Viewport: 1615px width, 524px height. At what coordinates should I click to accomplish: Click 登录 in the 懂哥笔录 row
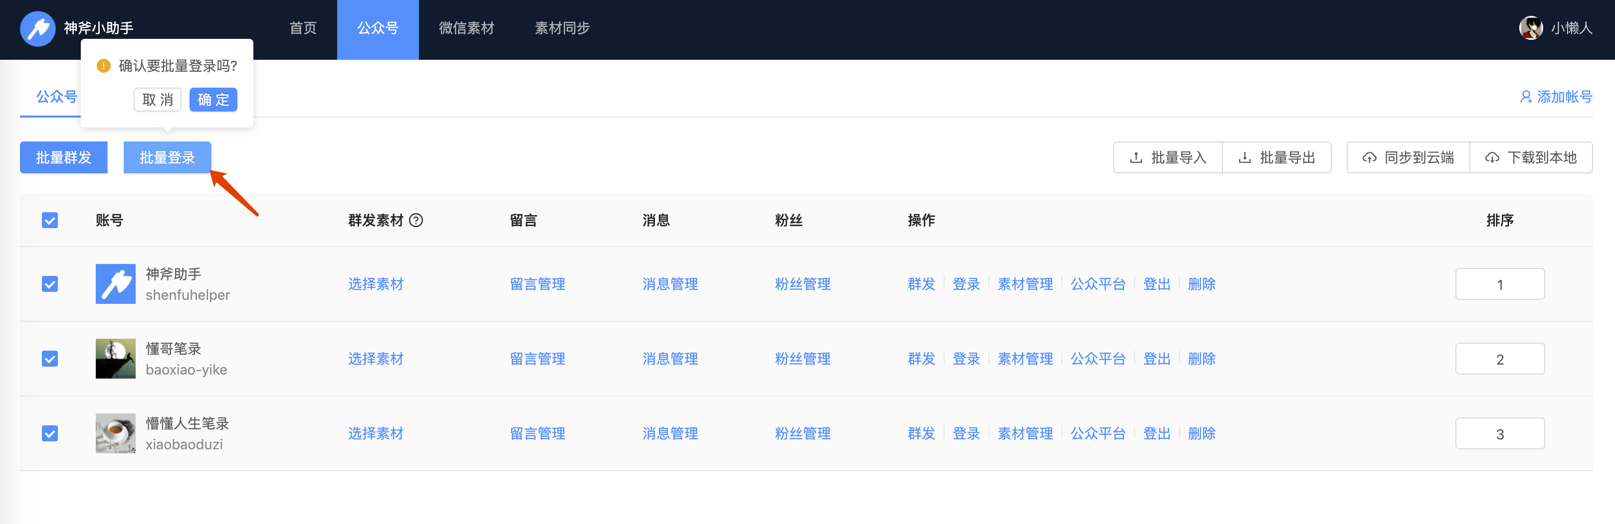tap(966, 359)
